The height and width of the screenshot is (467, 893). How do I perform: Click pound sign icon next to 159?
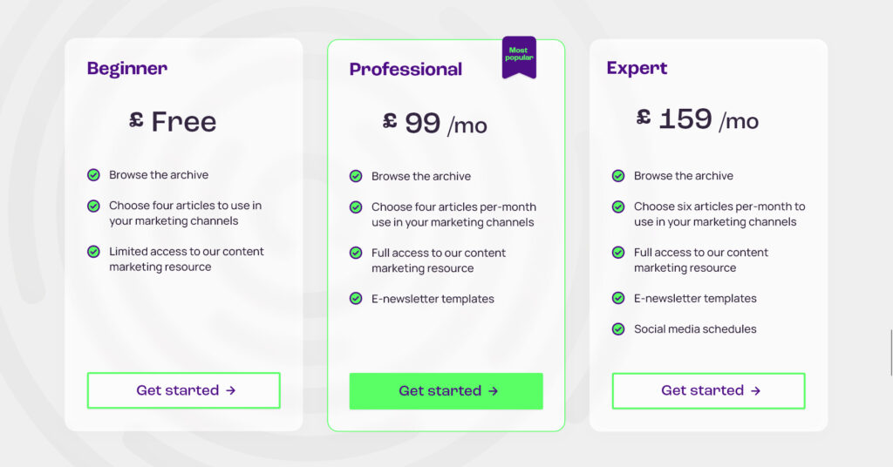click(644, 117)
